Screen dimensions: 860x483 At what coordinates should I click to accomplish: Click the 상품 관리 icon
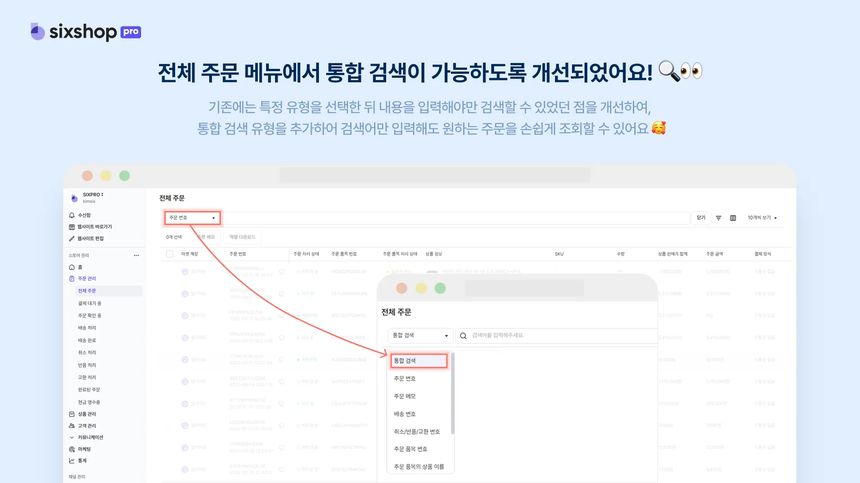coord(72,414)
